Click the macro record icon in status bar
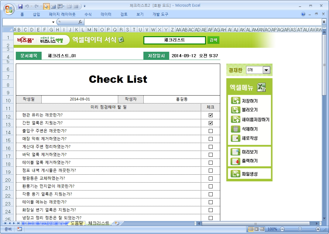Screen dimensions: 329x234 pyautogui.click(x=19, y=229)
